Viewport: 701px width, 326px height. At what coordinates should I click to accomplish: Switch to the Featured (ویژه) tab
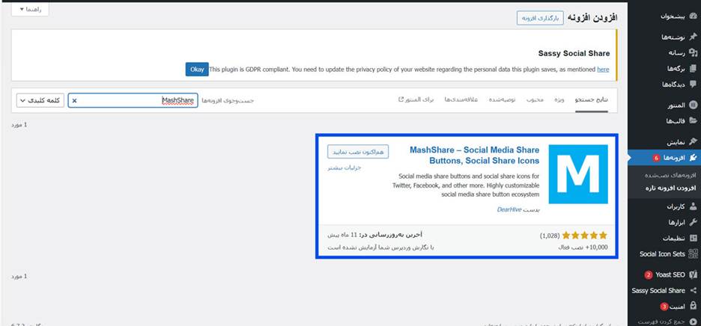point(559,99)
